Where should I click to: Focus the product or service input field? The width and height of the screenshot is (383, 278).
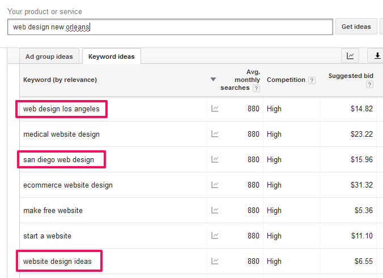(170, 27)
